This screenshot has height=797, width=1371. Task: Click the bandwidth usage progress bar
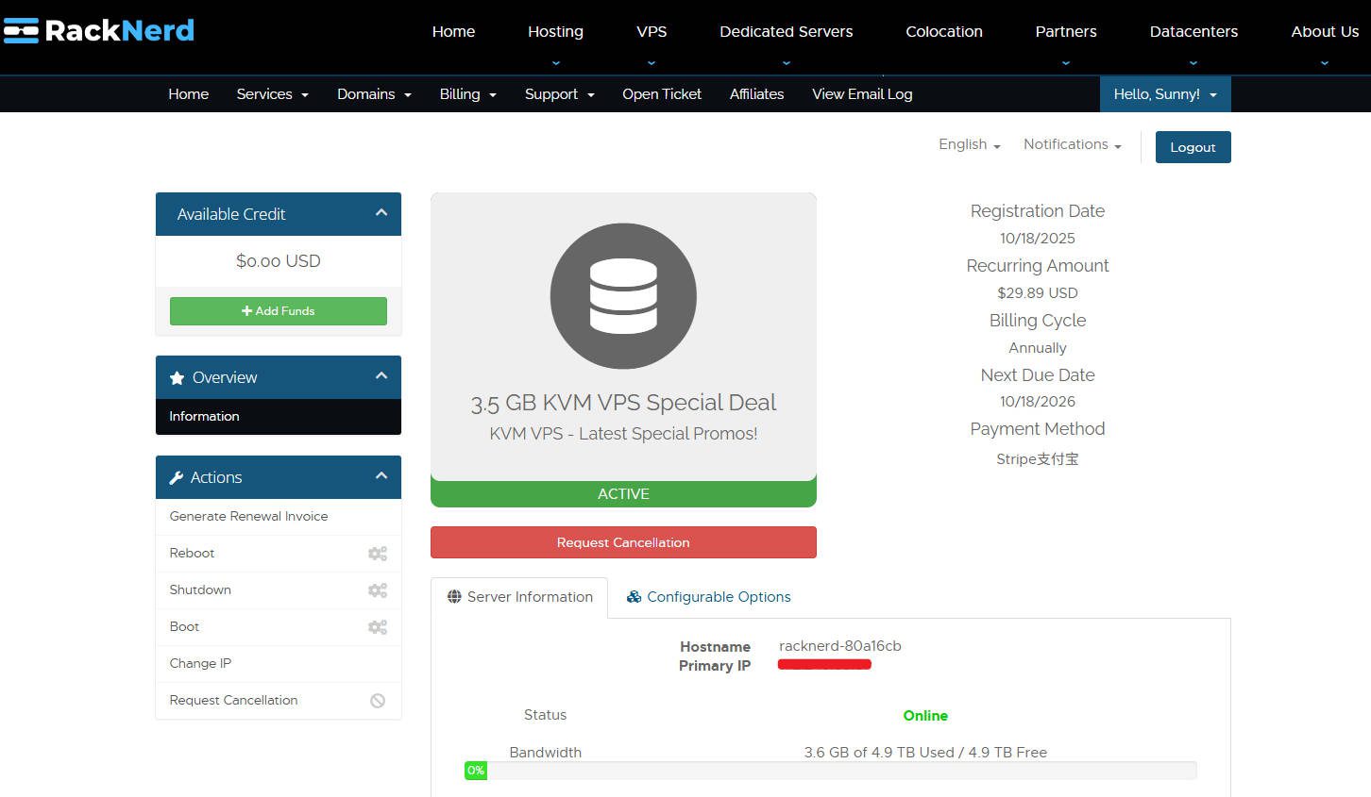[x=831, y=771]
